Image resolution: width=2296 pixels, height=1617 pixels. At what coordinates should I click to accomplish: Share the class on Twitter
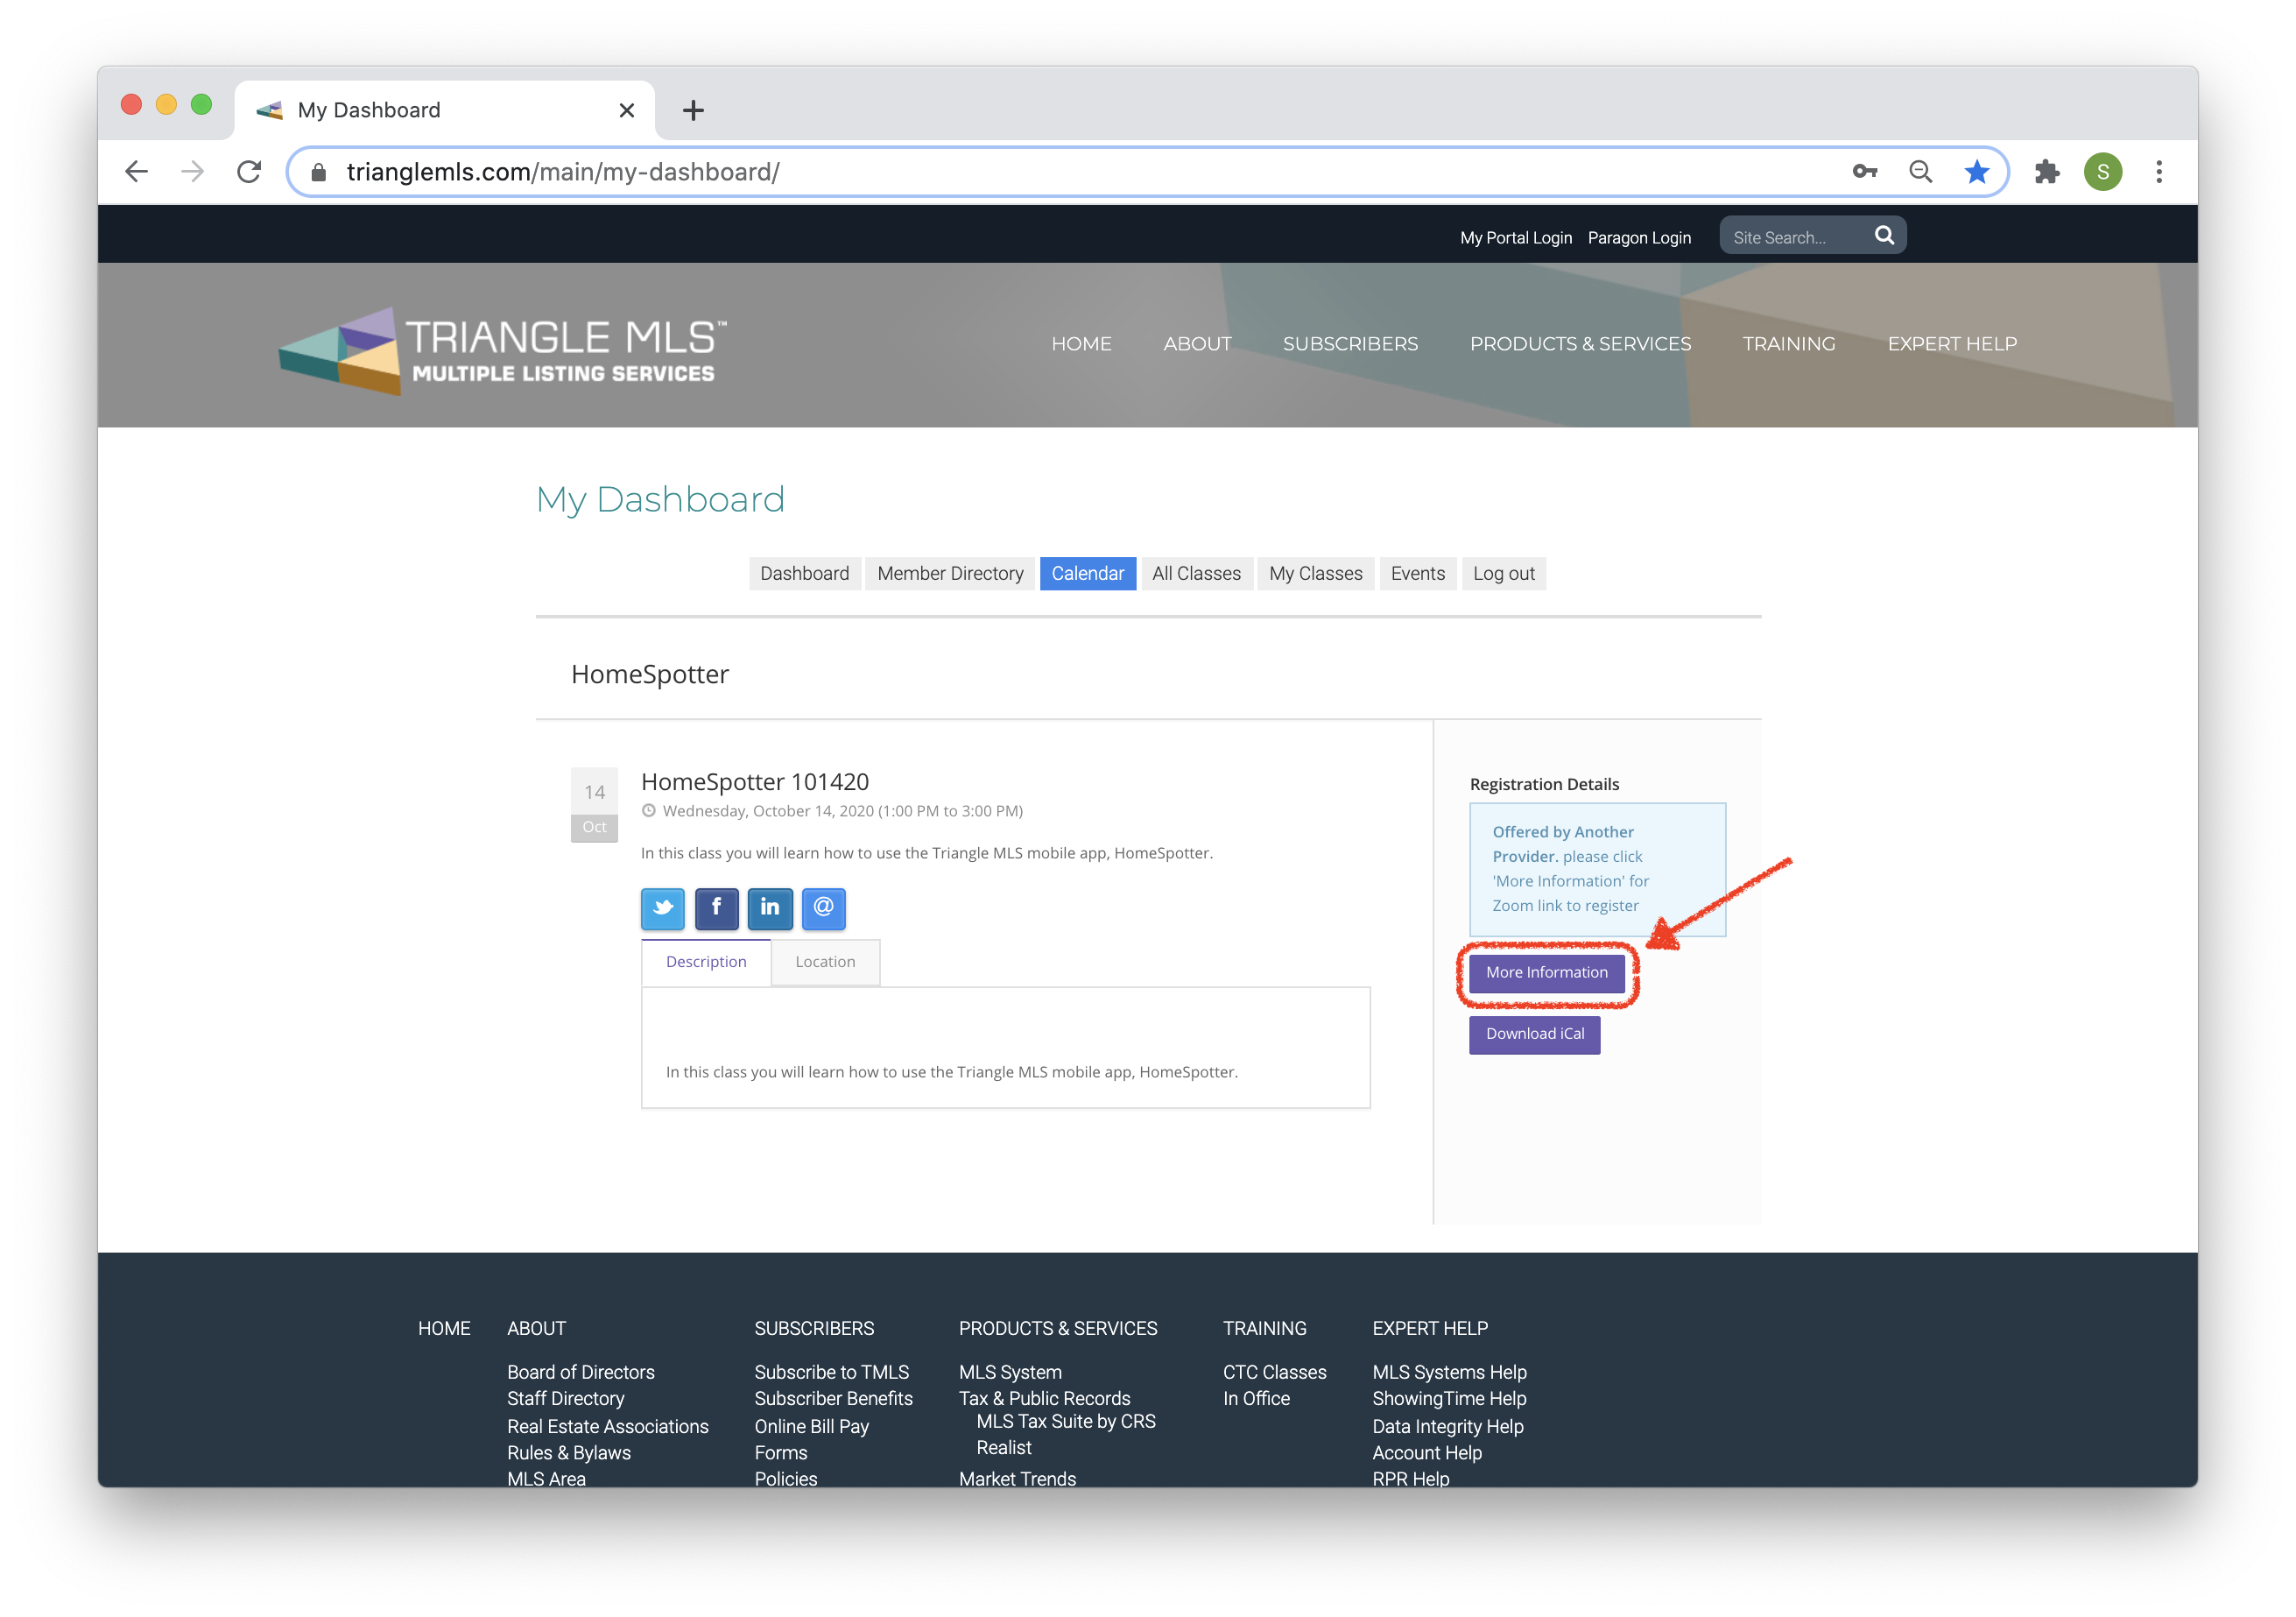662,908
